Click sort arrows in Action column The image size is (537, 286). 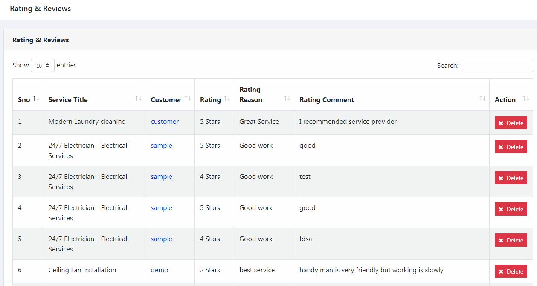[x=525, y=99]
